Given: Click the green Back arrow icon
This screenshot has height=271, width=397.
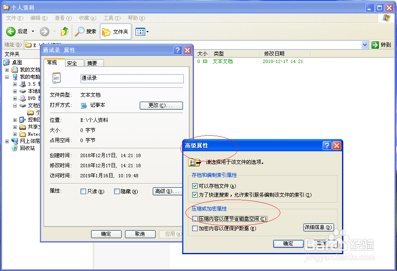Looking at the screenshot, I should [10, 32].
